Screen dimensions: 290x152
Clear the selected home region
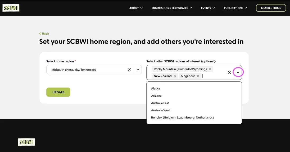(x=129, y=70)
